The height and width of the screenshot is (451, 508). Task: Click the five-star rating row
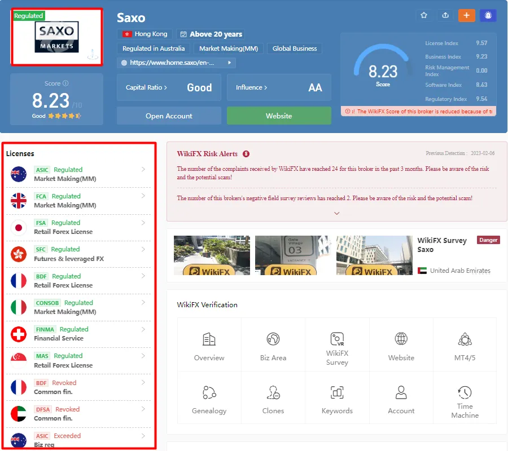[x=64, y=116]
